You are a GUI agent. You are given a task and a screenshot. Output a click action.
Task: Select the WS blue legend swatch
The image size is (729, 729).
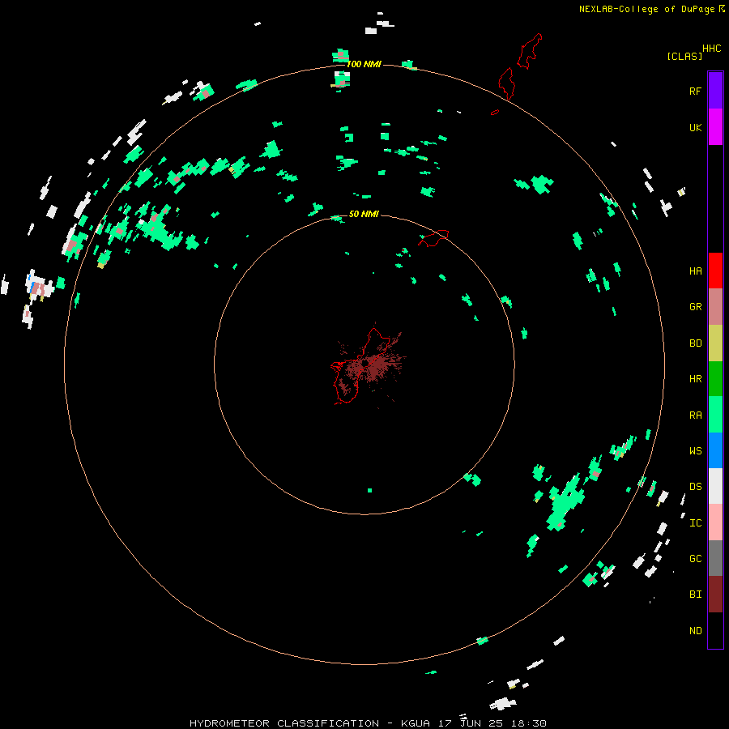point(715,450)
